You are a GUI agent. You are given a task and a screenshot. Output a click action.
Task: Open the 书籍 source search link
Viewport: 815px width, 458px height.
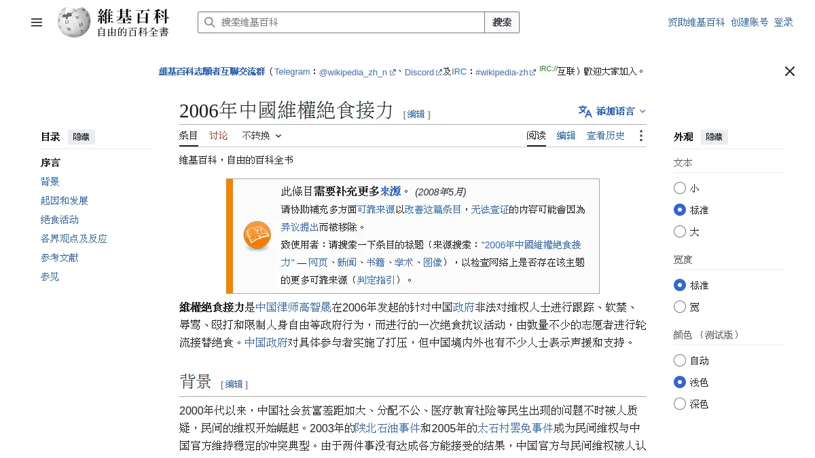[375, 262]
